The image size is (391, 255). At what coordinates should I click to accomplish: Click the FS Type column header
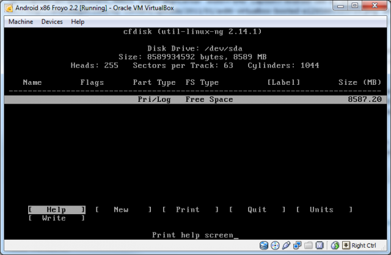click(202, 82)
